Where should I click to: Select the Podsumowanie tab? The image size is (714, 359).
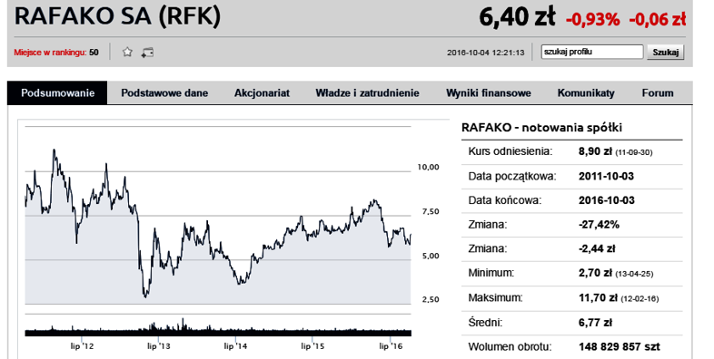[57, 93]
